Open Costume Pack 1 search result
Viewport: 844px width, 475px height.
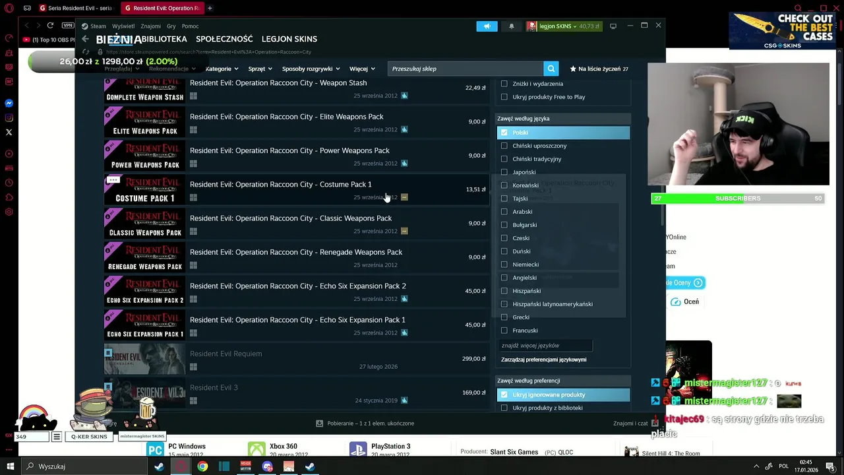[x=296, y=189]
